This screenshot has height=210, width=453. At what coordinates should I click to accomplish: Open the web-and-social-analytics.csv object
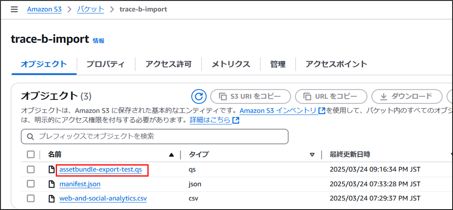[103, 198]
